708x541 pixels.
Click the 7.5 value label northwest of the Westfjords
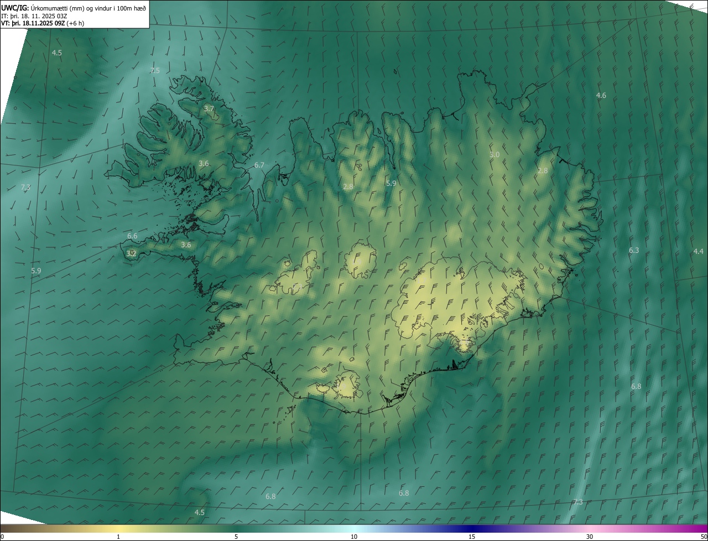[x=155, y=70]
